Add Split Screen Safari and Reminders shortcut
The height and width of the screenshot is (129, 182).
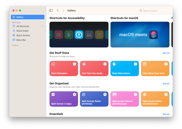point(166,94)
